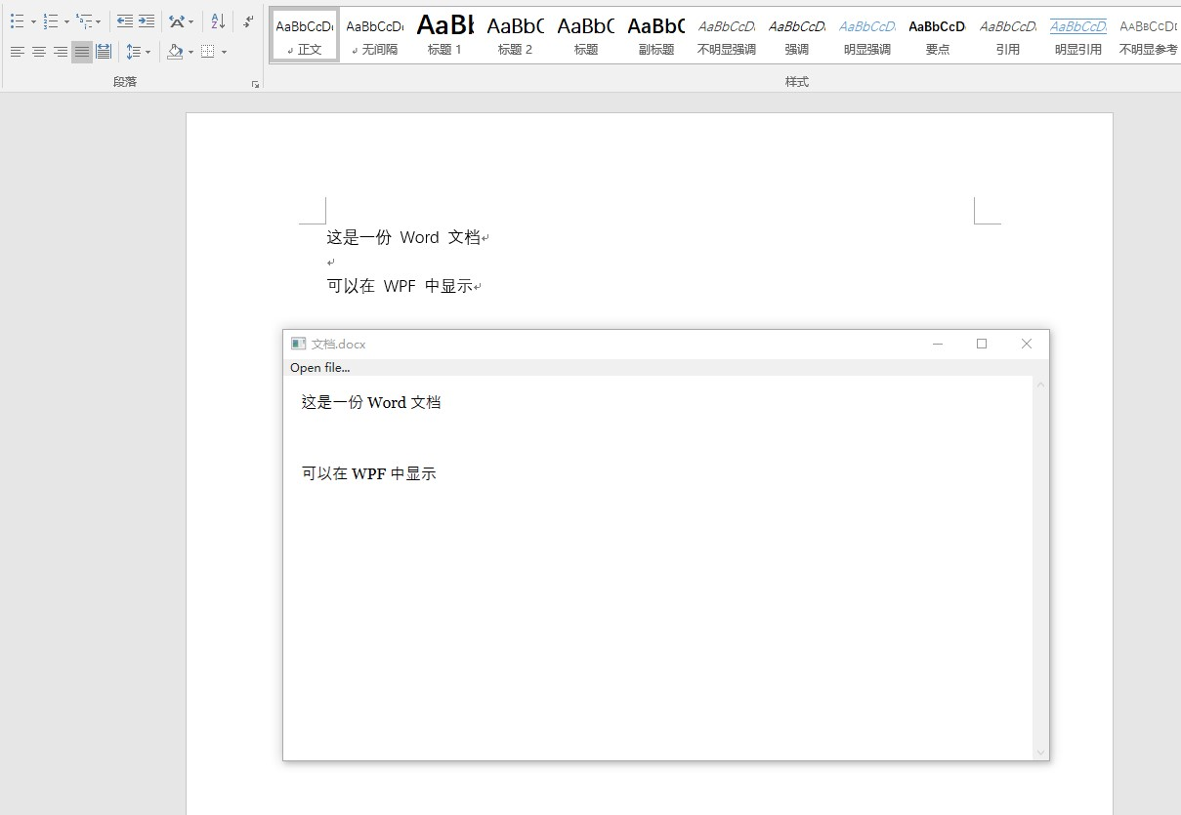1181x815 pixels.
Task: Expand the bullet list style dropdown
Action: pos(33,20)
